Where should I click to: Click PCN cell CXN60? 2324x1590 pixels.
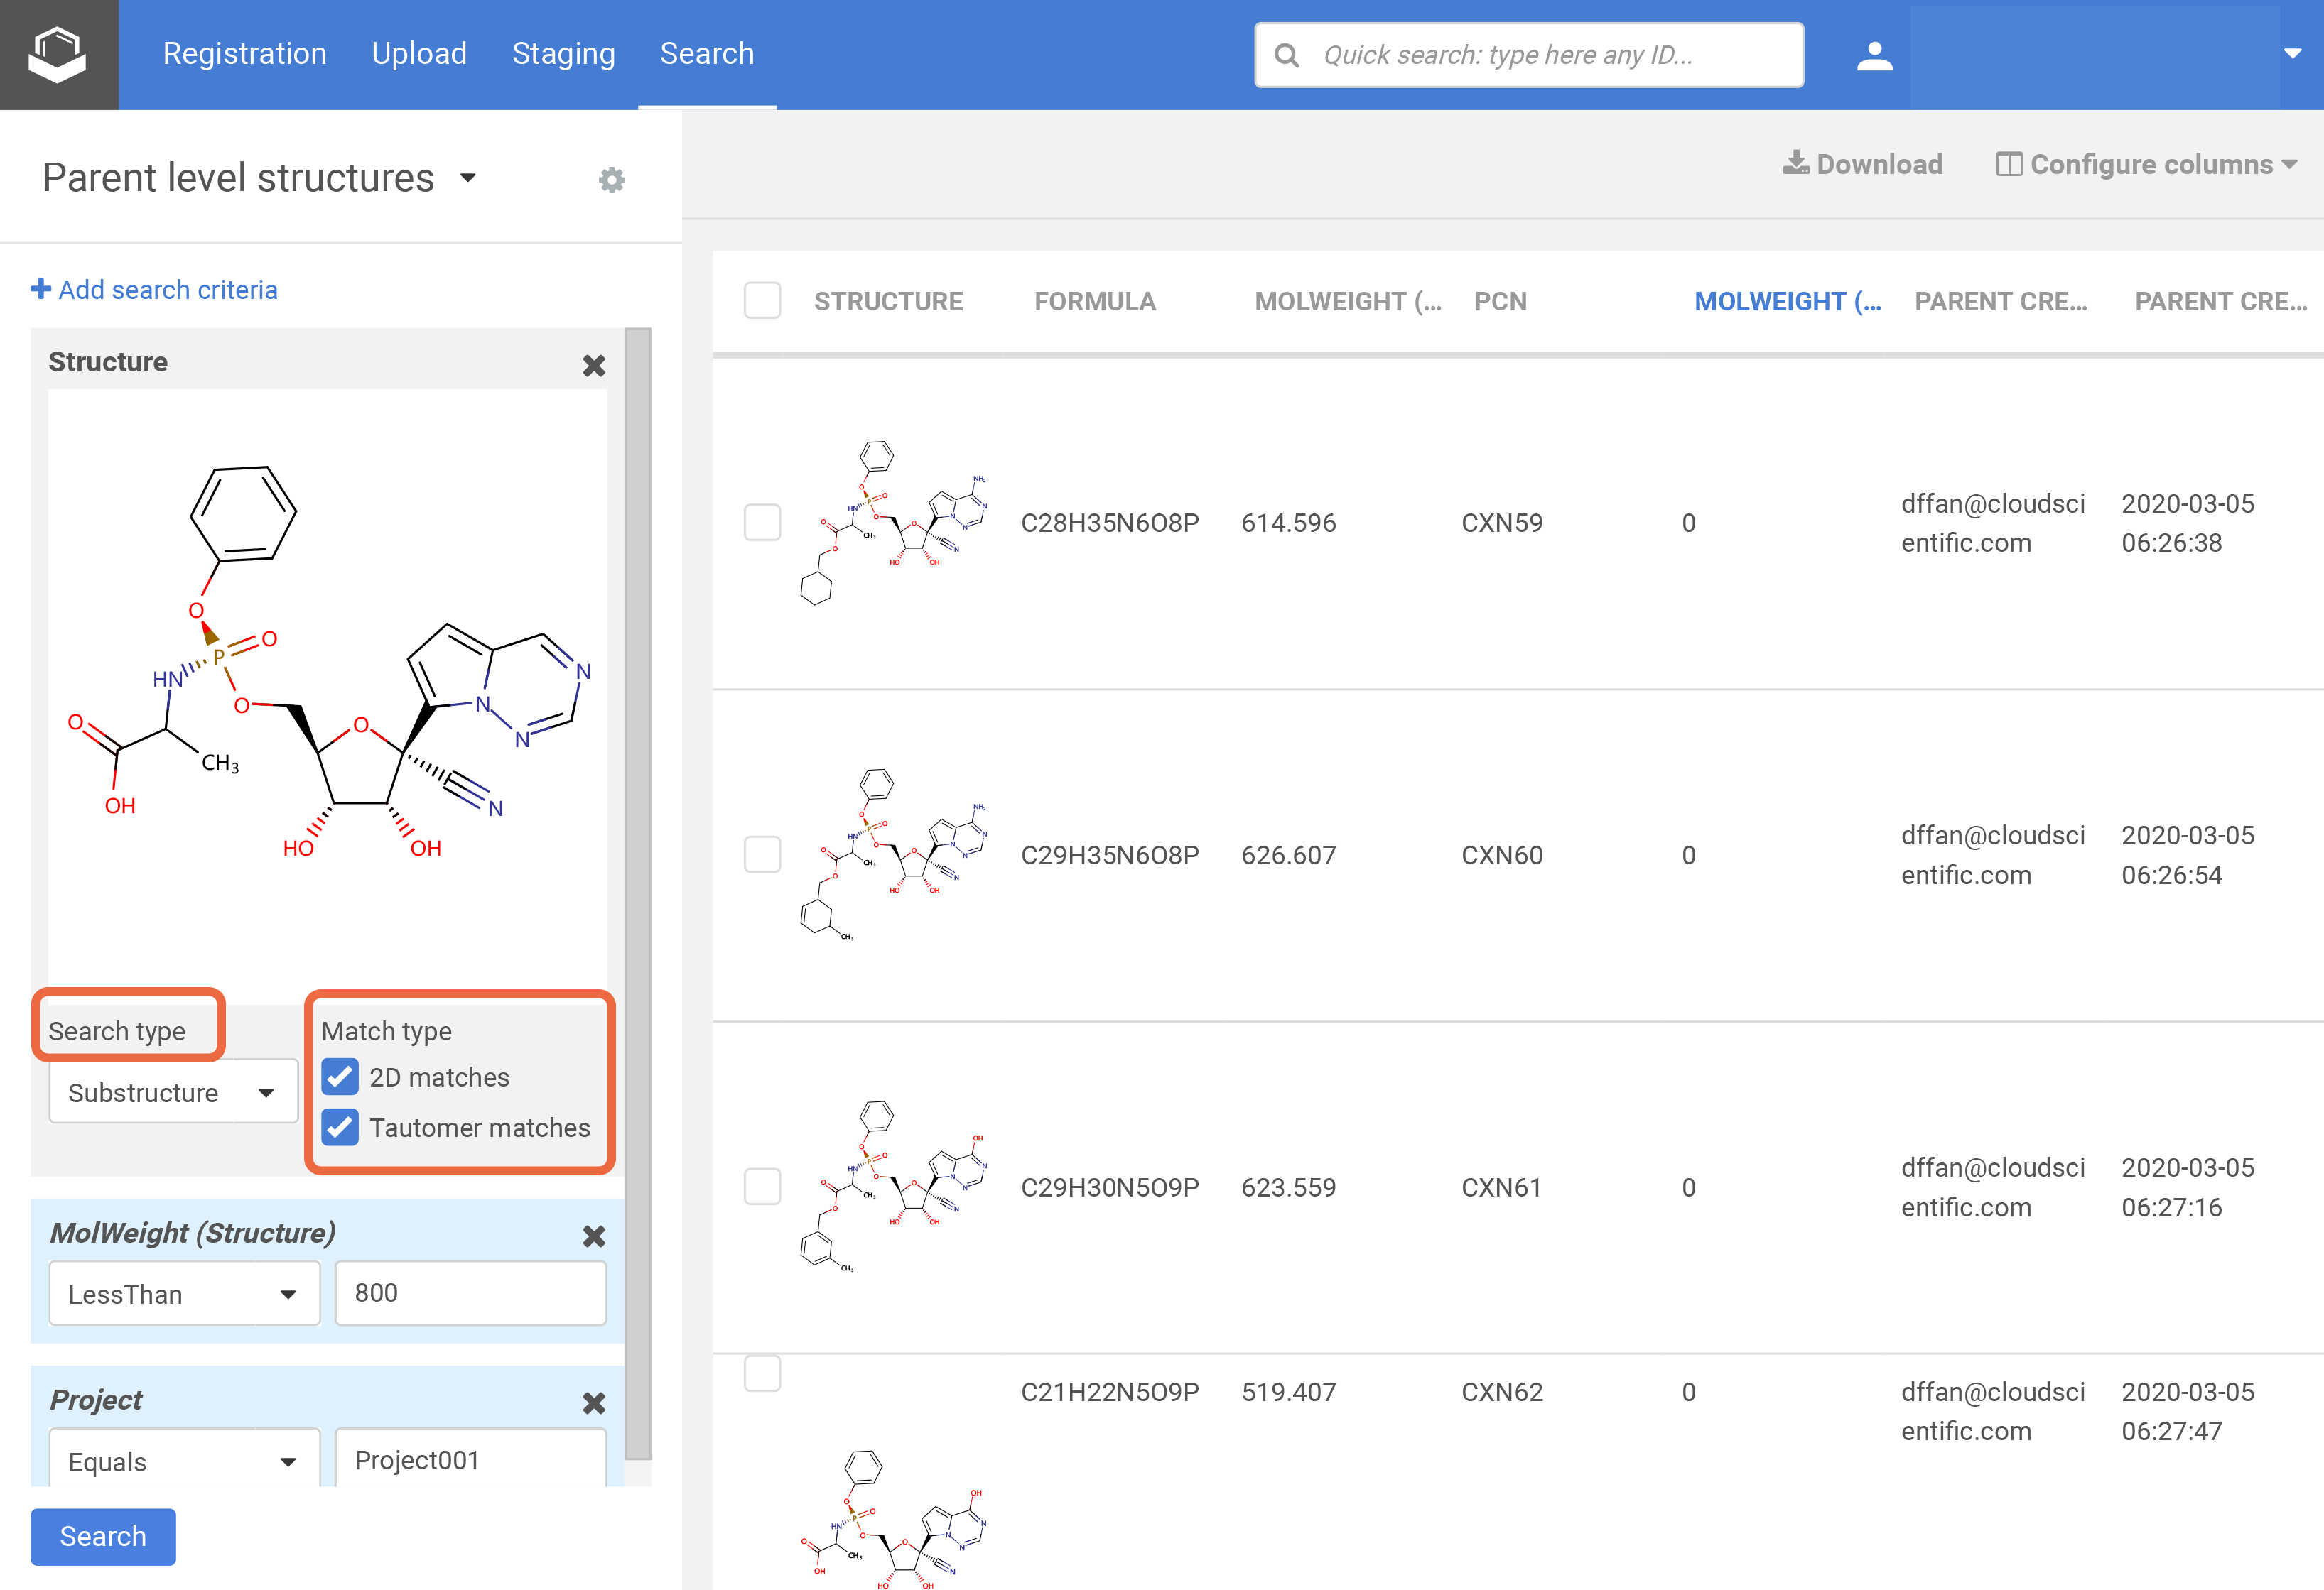1502,856
